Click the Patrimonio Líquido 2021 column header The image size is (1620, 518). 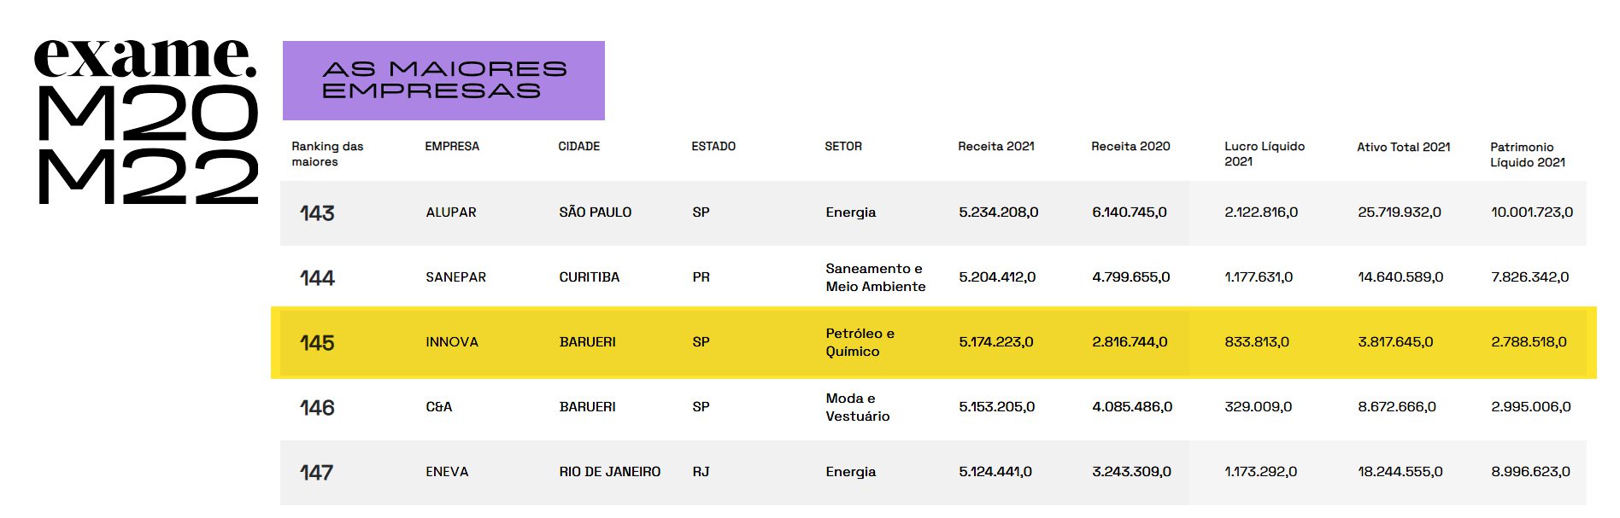tap(1528, 154)
